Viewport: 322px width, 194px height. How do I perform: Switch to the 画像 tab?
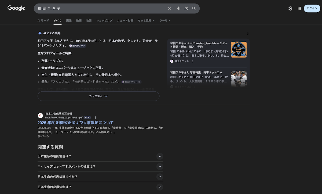coord(69,20)
